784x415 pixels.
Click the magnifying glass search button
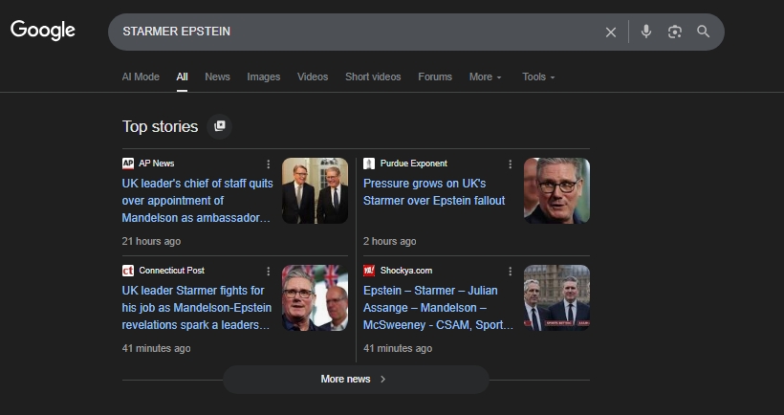click(704, 32)
